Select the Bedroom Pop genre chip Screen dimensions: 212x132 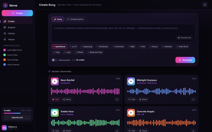pos(95,52)
